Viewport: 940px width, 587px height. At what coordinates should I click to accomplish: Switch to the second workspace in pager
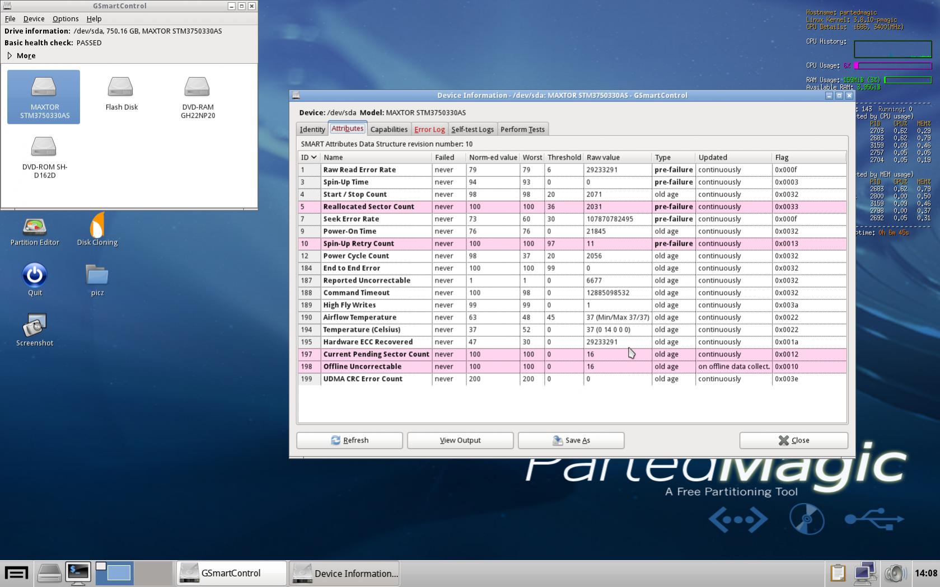tap(153, 573)
